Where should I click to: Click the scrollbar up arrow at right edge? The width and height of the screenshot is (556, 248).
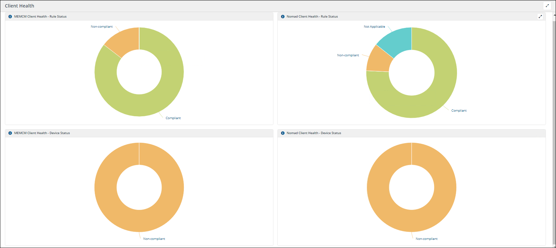(x=554, y=15)
